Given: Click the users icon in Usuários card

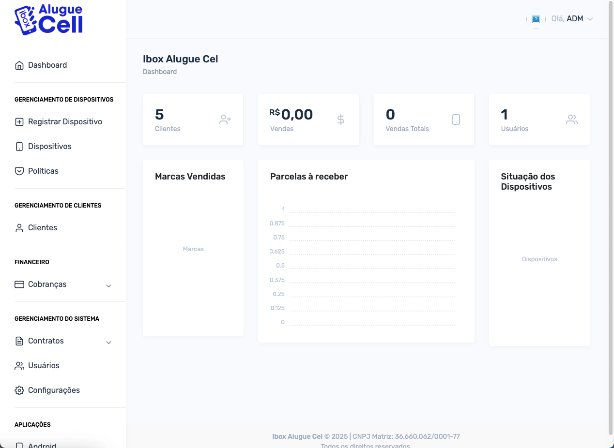Looking at the screenshot, I should [572, 119].
